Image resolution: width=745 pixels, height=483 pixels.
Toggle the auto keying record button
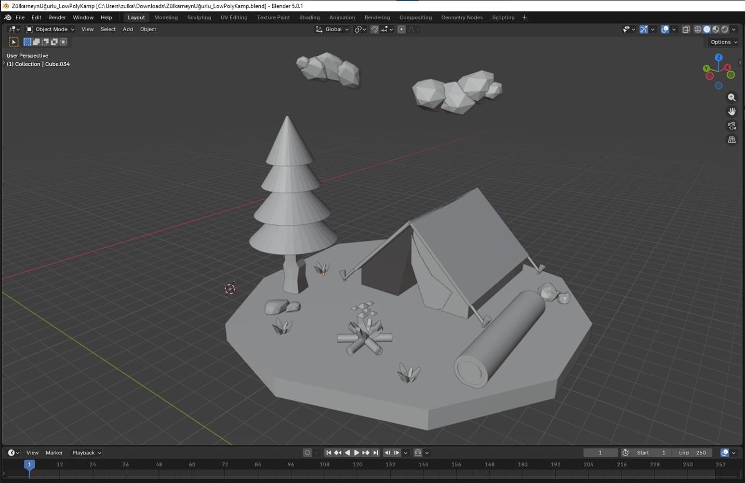coord(307,452)
